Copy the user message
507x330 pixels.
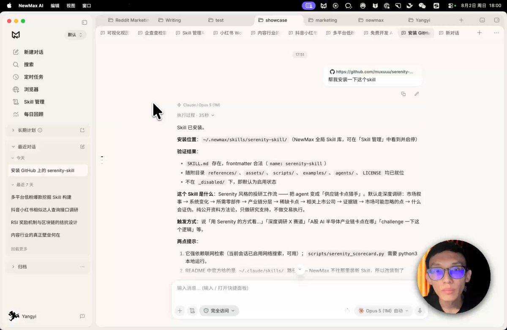[403, 94]
